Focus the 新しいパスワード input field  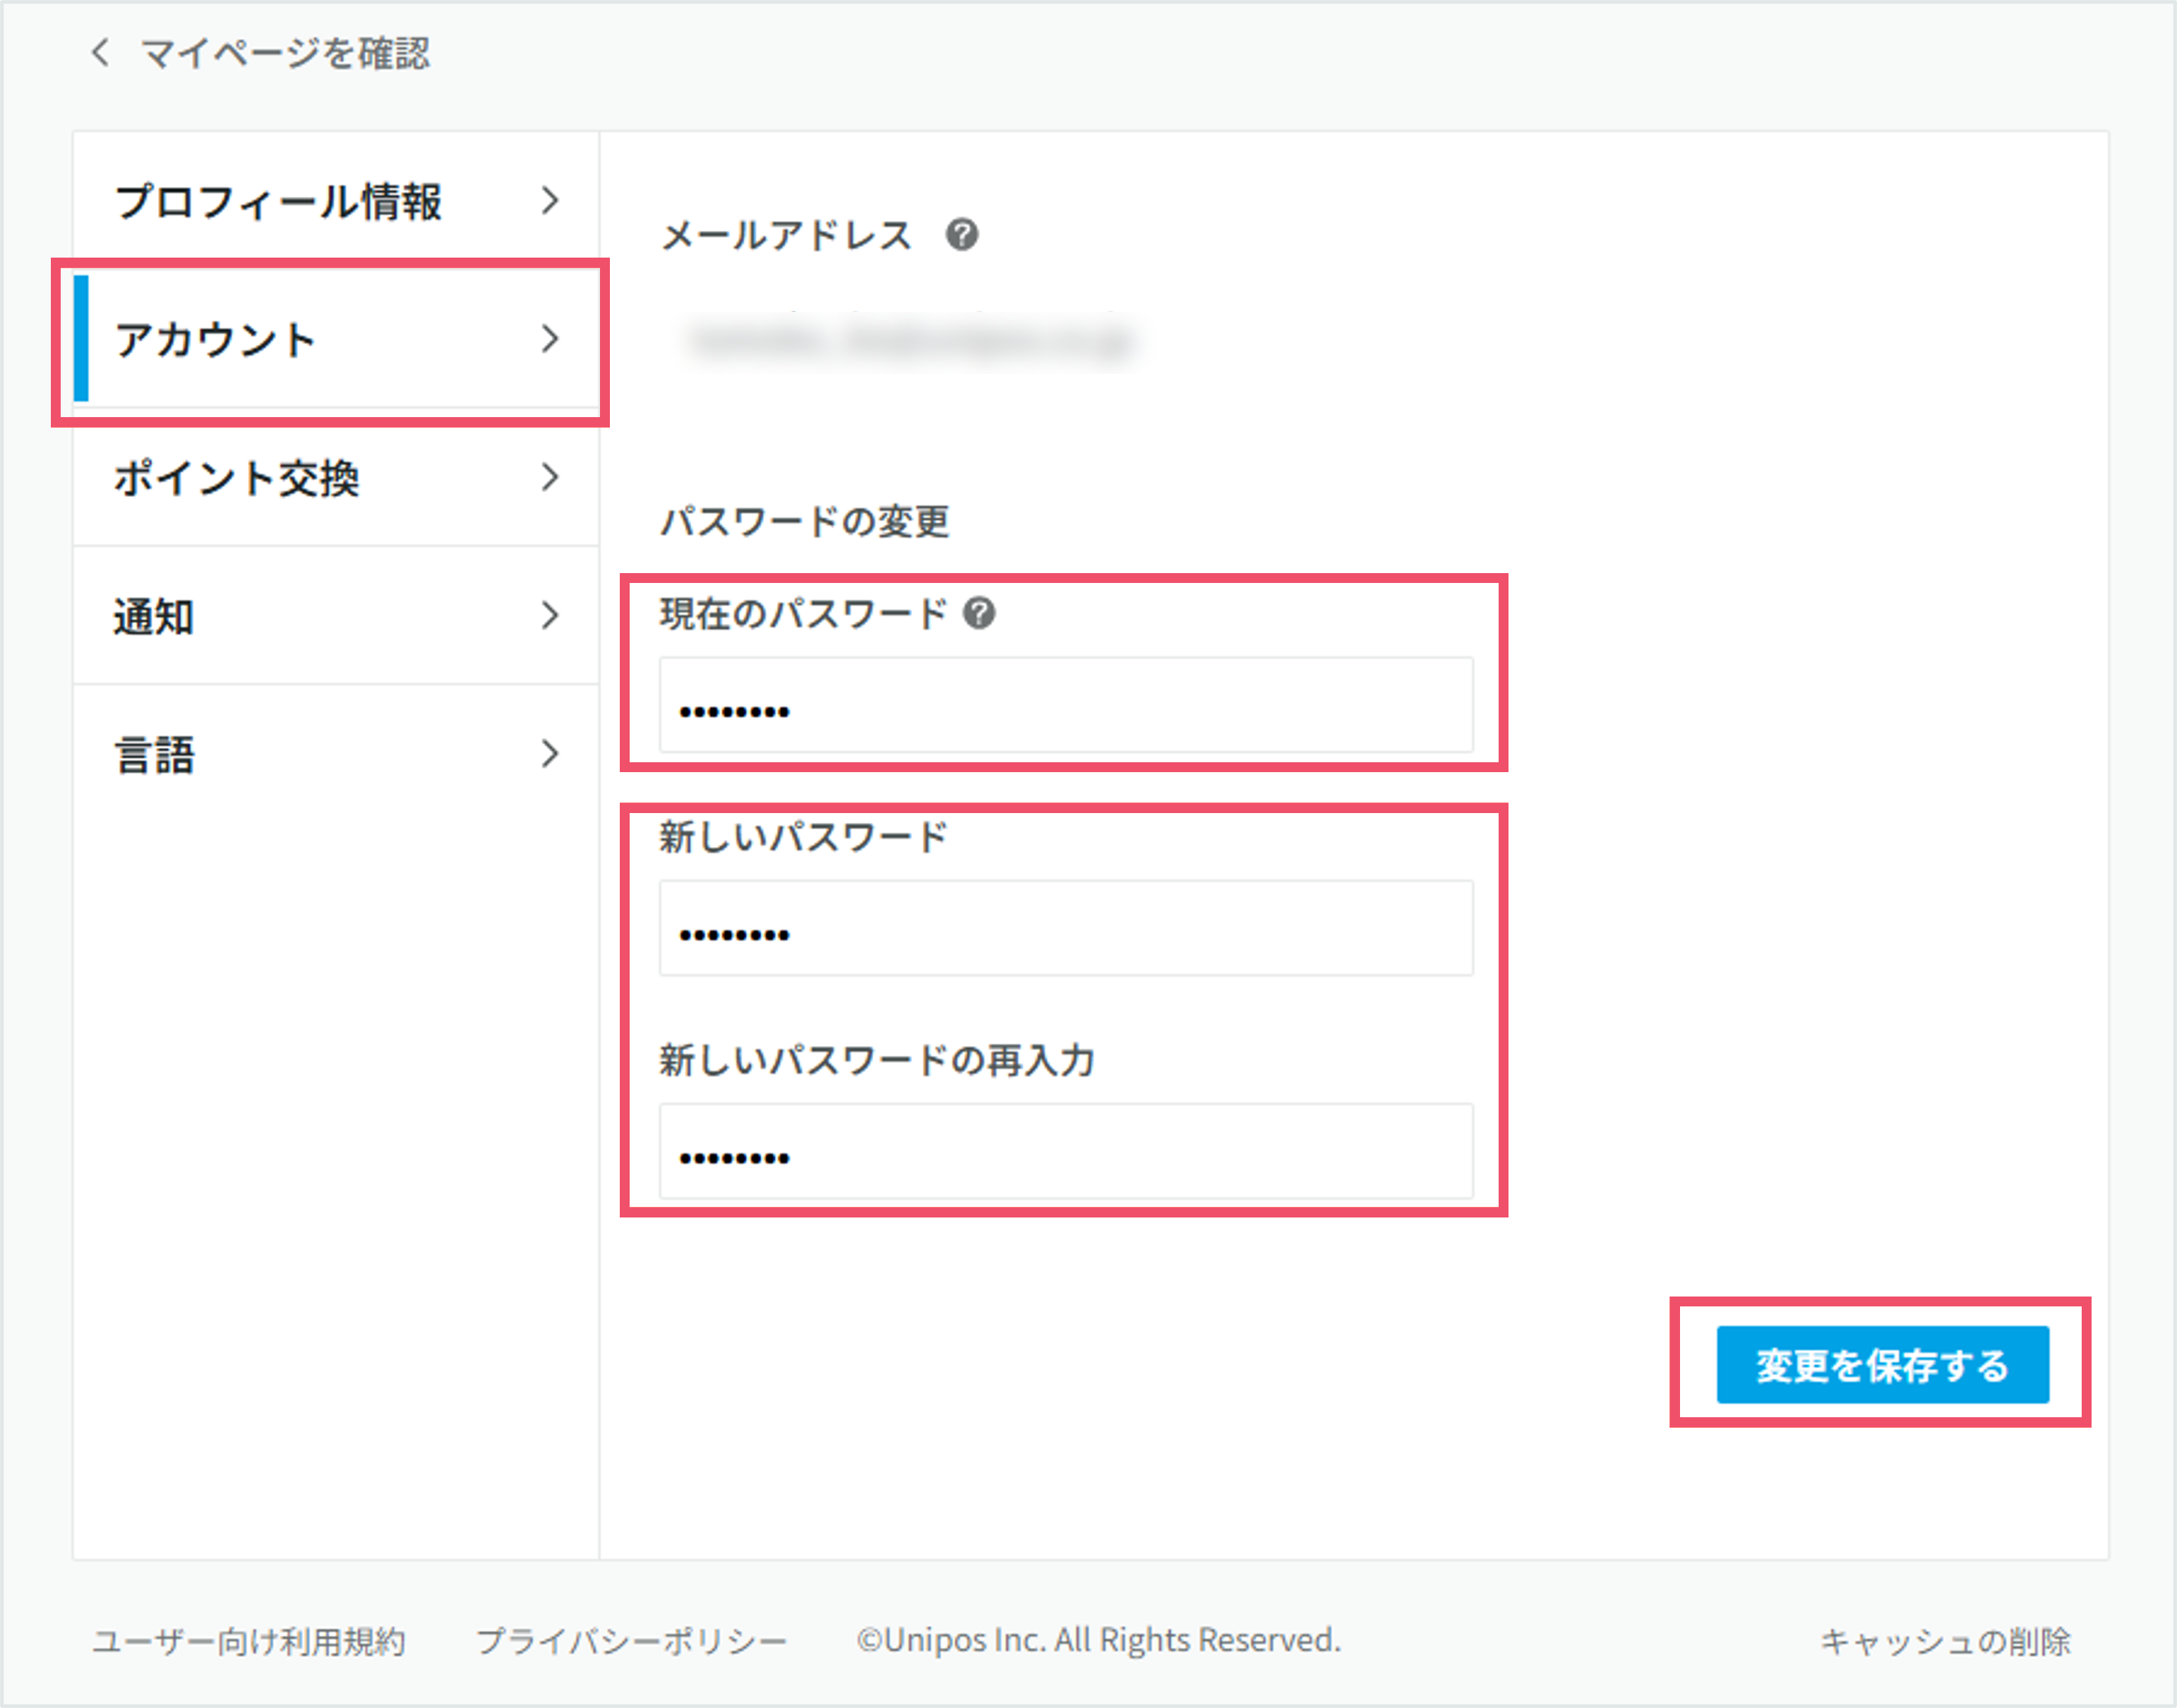pyautogui.click(x=1066, y=928)
